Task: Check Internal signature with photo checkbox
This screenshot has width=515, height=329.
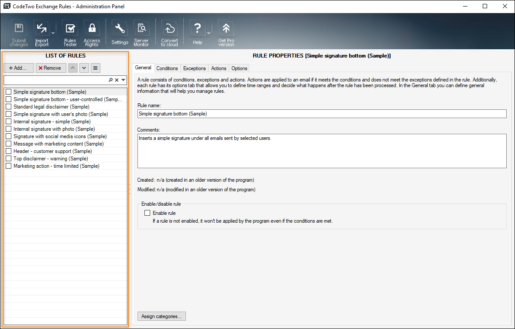Action: tap(9, 129)
